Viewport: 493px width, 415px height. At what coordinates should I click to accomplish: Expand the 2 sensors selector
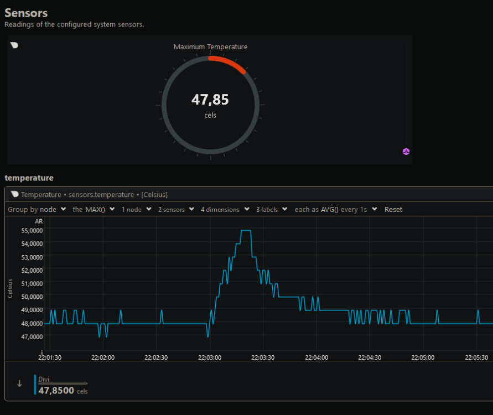176,209
